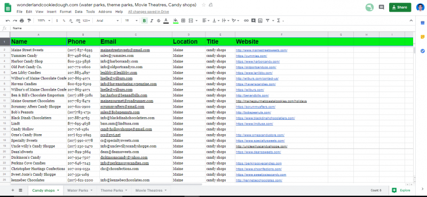
Task: Open the zoom level dropdown
Action: click(44, 21)
